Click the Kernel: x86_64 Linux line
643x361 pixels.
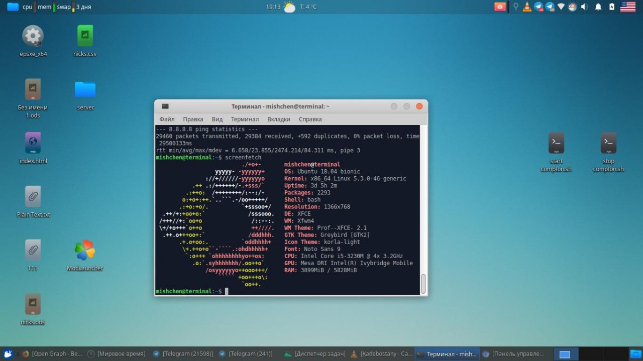coord(345,178)
